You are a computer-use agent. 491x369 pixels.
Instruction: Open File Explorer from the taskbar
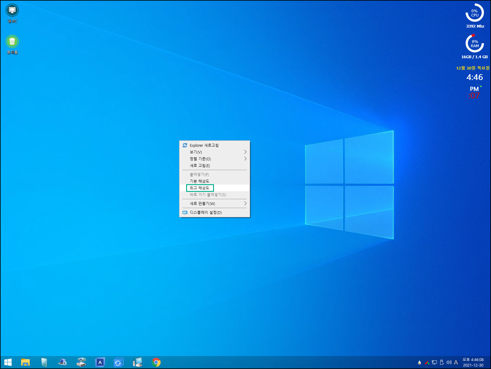click(x=25, y=363)
